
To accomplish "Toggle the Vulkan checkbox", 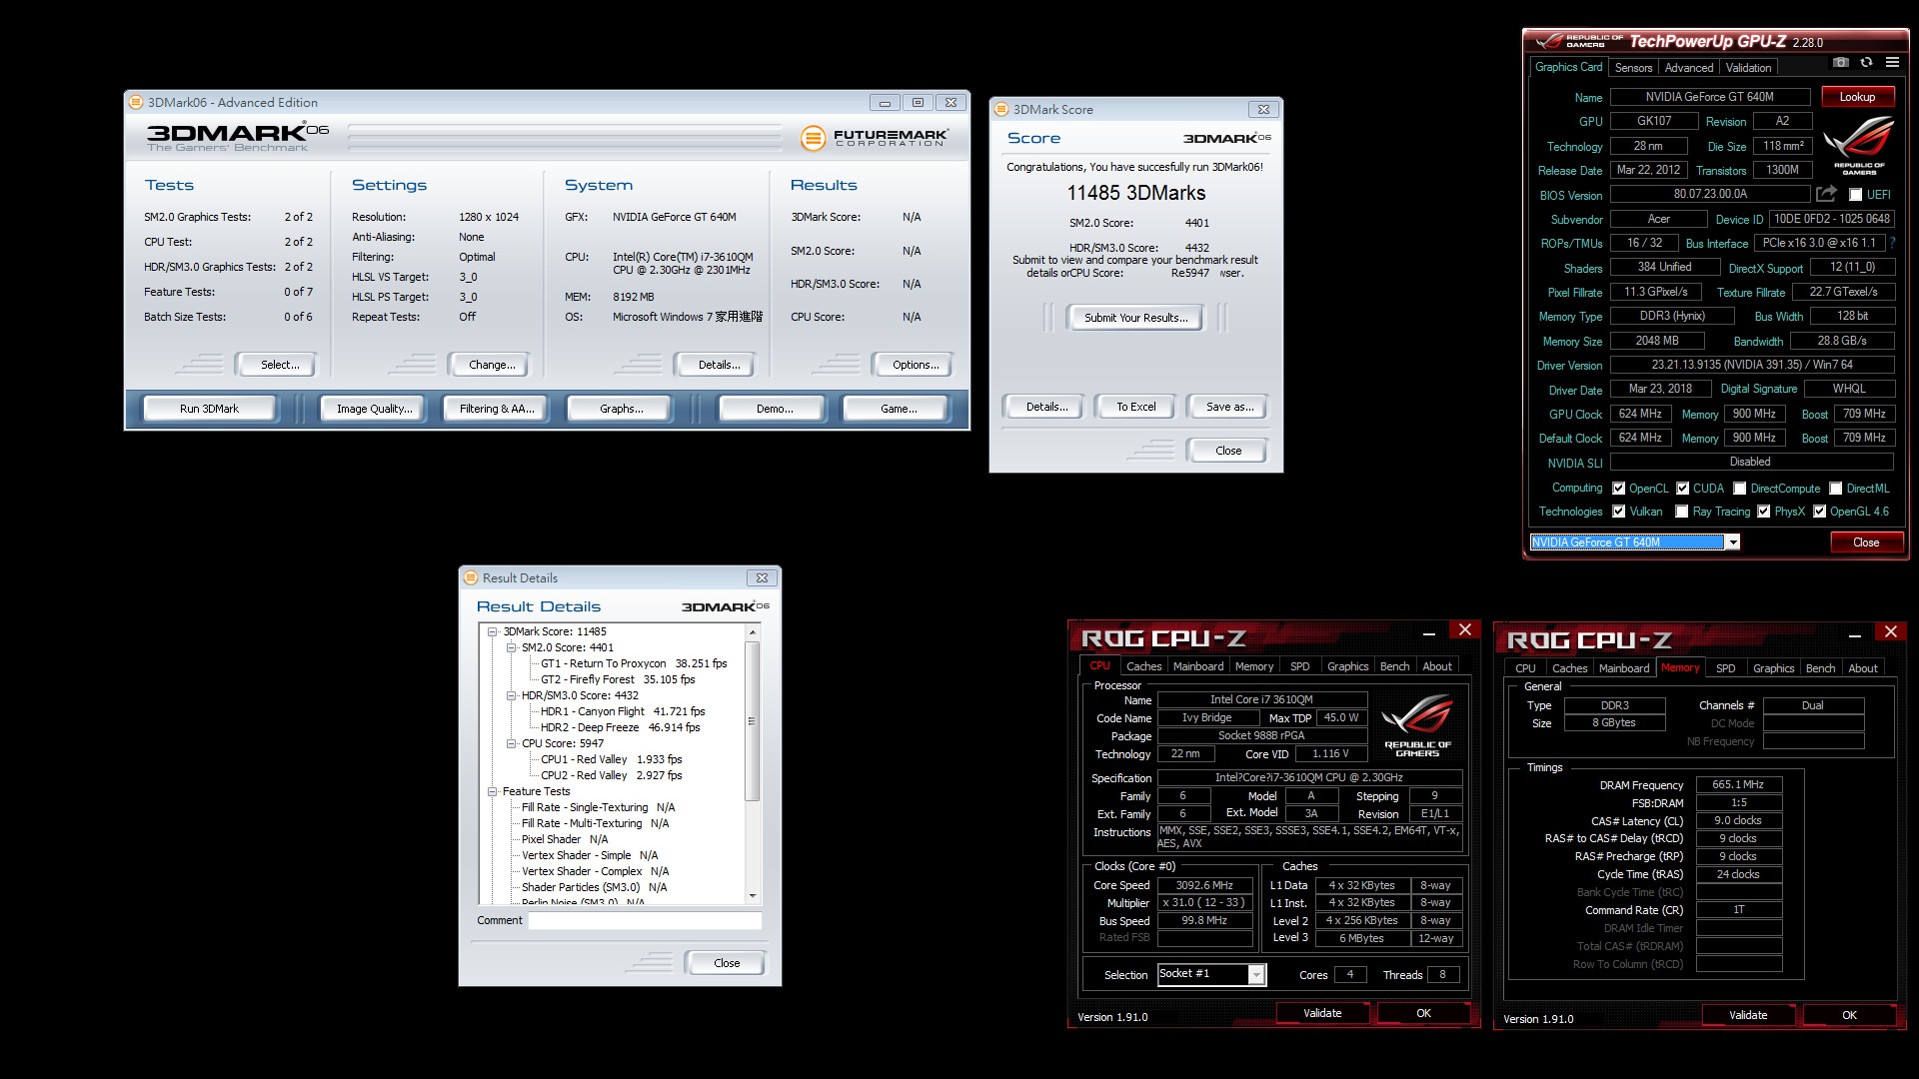I will click(x=1619, y=512).
